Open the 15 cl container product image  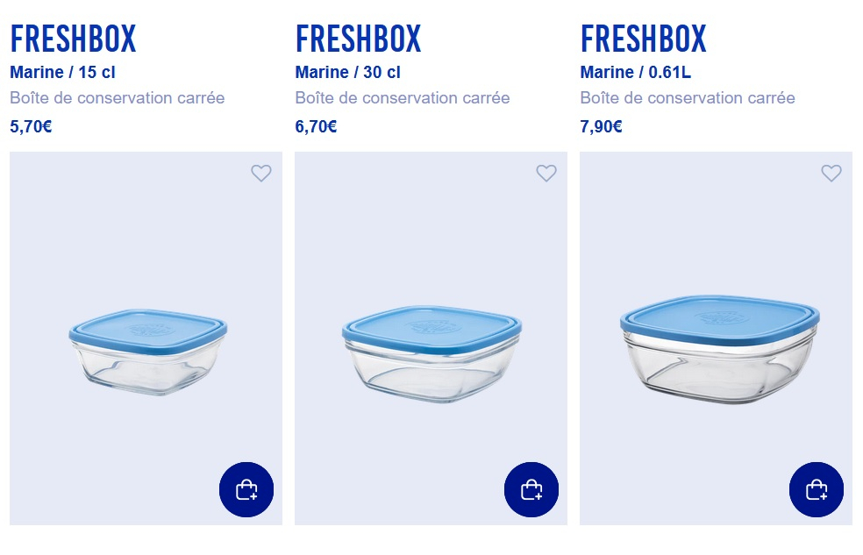point(147,351)
